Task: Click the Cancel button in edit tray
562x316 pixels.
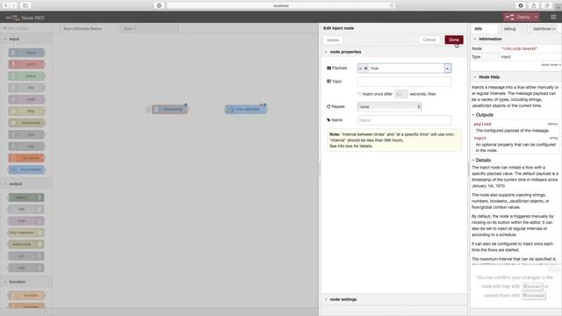Action: [429, 39]
